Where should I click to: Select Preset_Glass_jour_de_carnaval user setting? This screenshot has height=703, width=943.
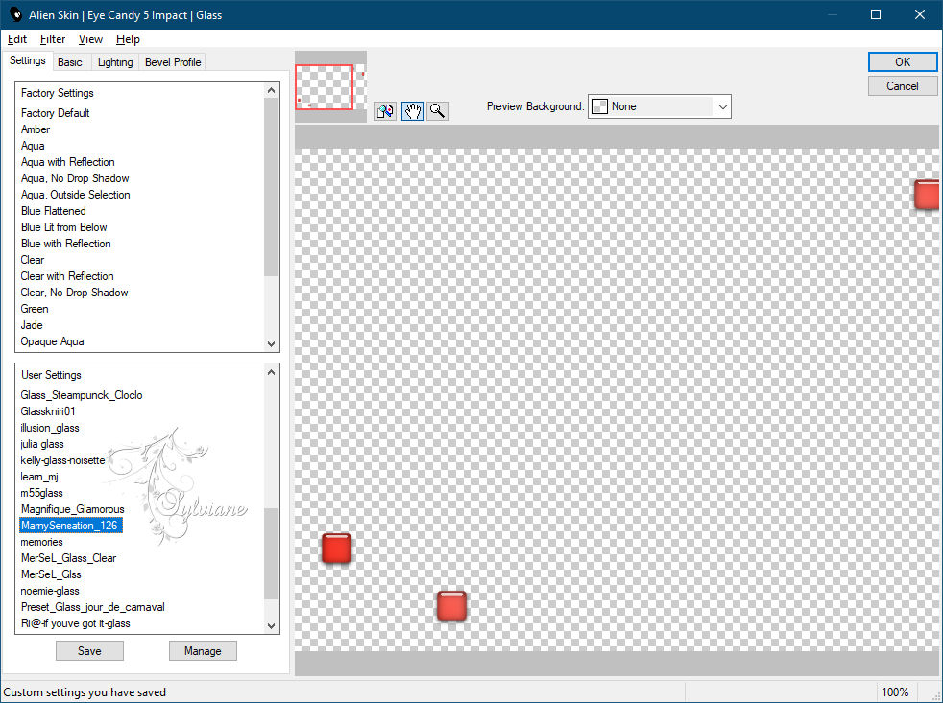(92, 607)
